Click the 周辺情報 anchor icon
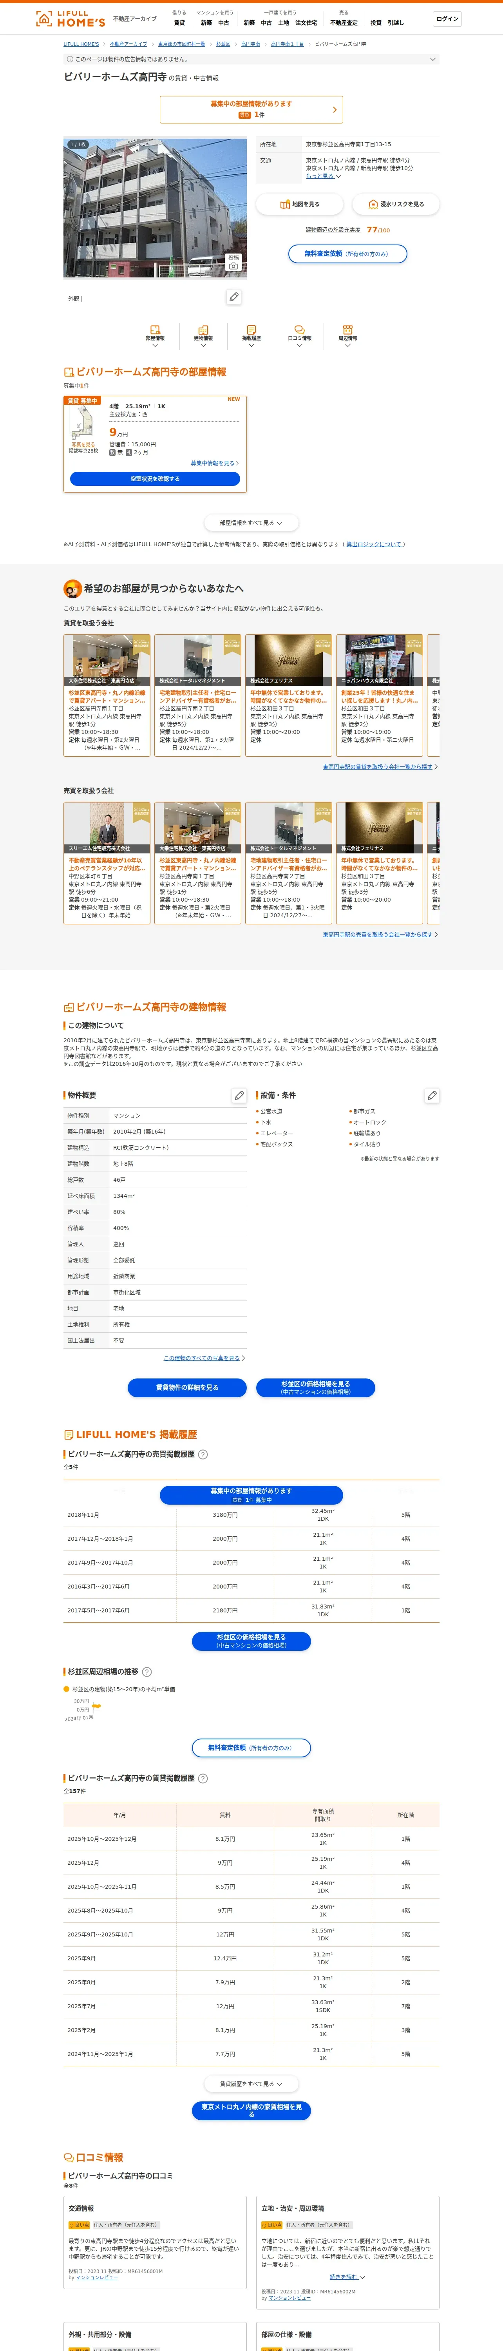Image resolution: width=503 pixels, height=2351 pixels. tap(347, 330)
